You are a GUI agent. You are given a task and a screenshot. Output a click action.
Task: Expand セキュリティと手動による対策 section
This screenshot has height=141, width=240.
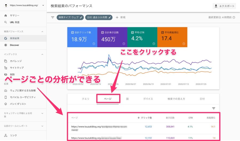[x=42, y=113]
